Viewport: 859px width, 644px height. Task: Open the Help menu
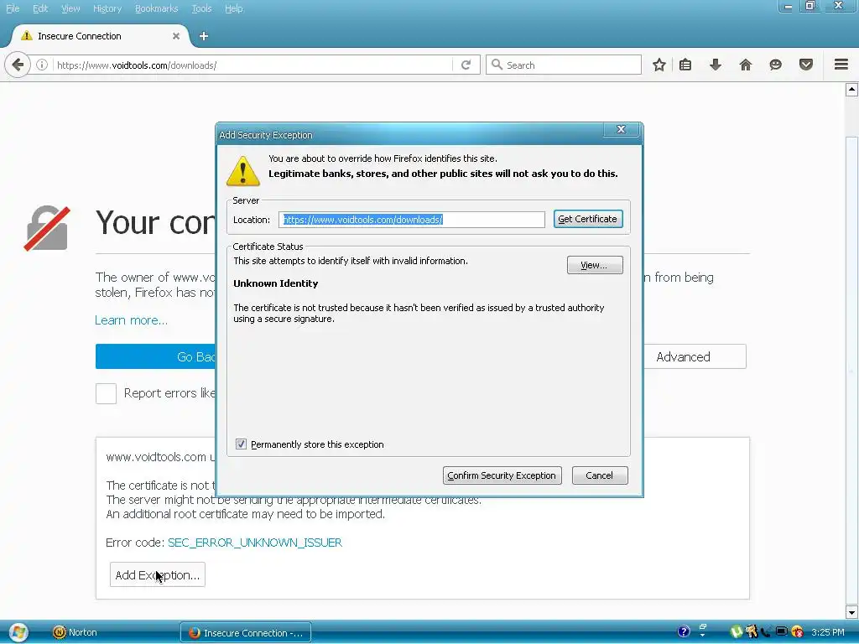[233, 8]
